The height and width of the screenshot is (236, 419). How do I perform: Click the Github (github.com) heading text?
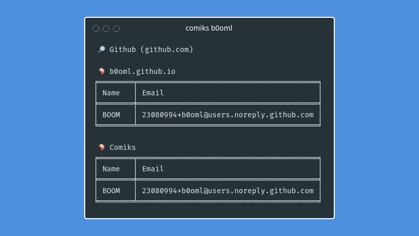(151, 49)
